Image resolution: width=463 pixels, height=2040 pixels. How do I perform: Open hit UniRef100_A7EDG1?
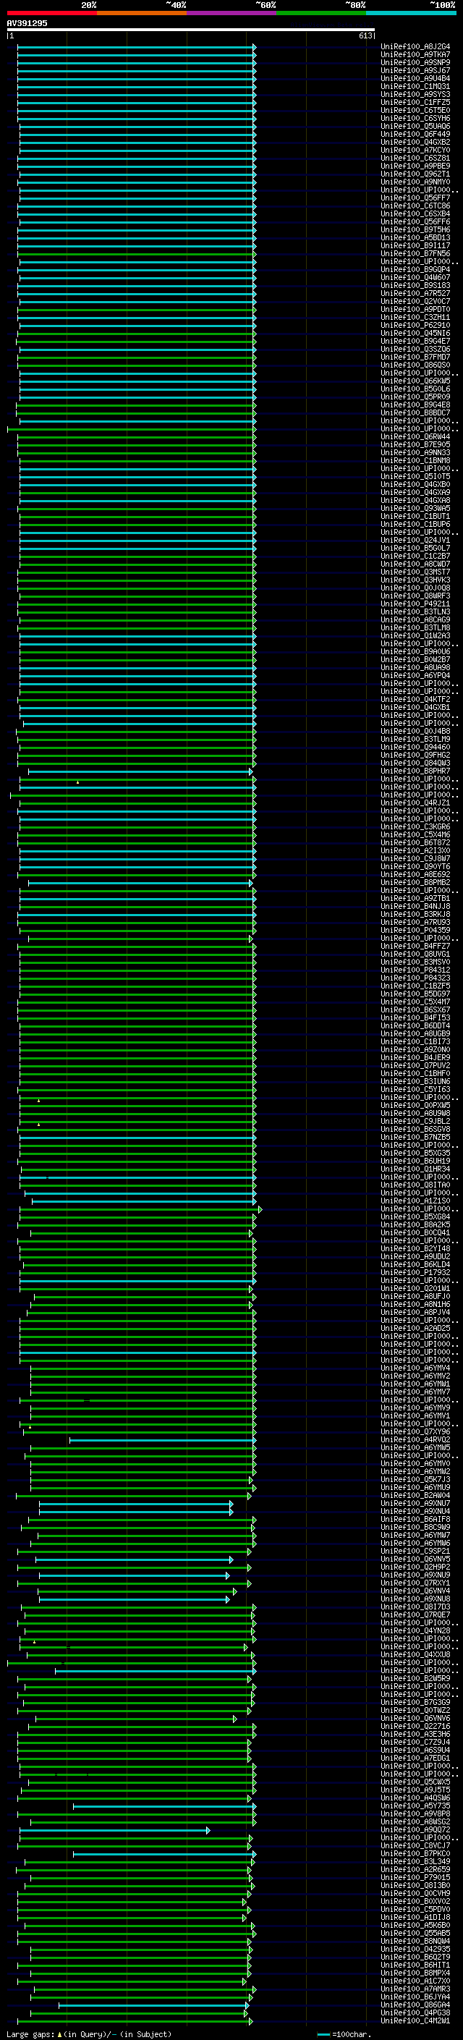pos(415,1757)
